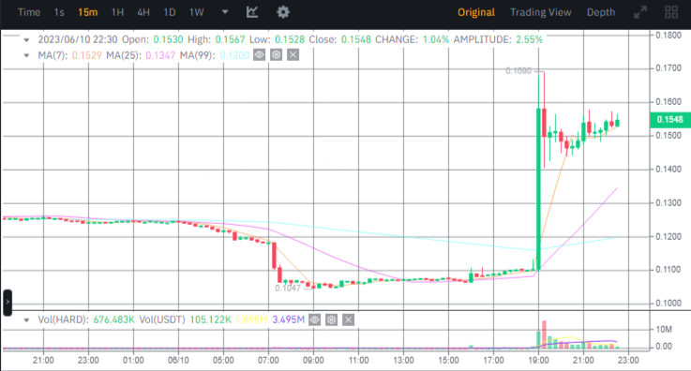Screen dimensions: 691x371
Task: Select the 1W interval
Action: 197,12
